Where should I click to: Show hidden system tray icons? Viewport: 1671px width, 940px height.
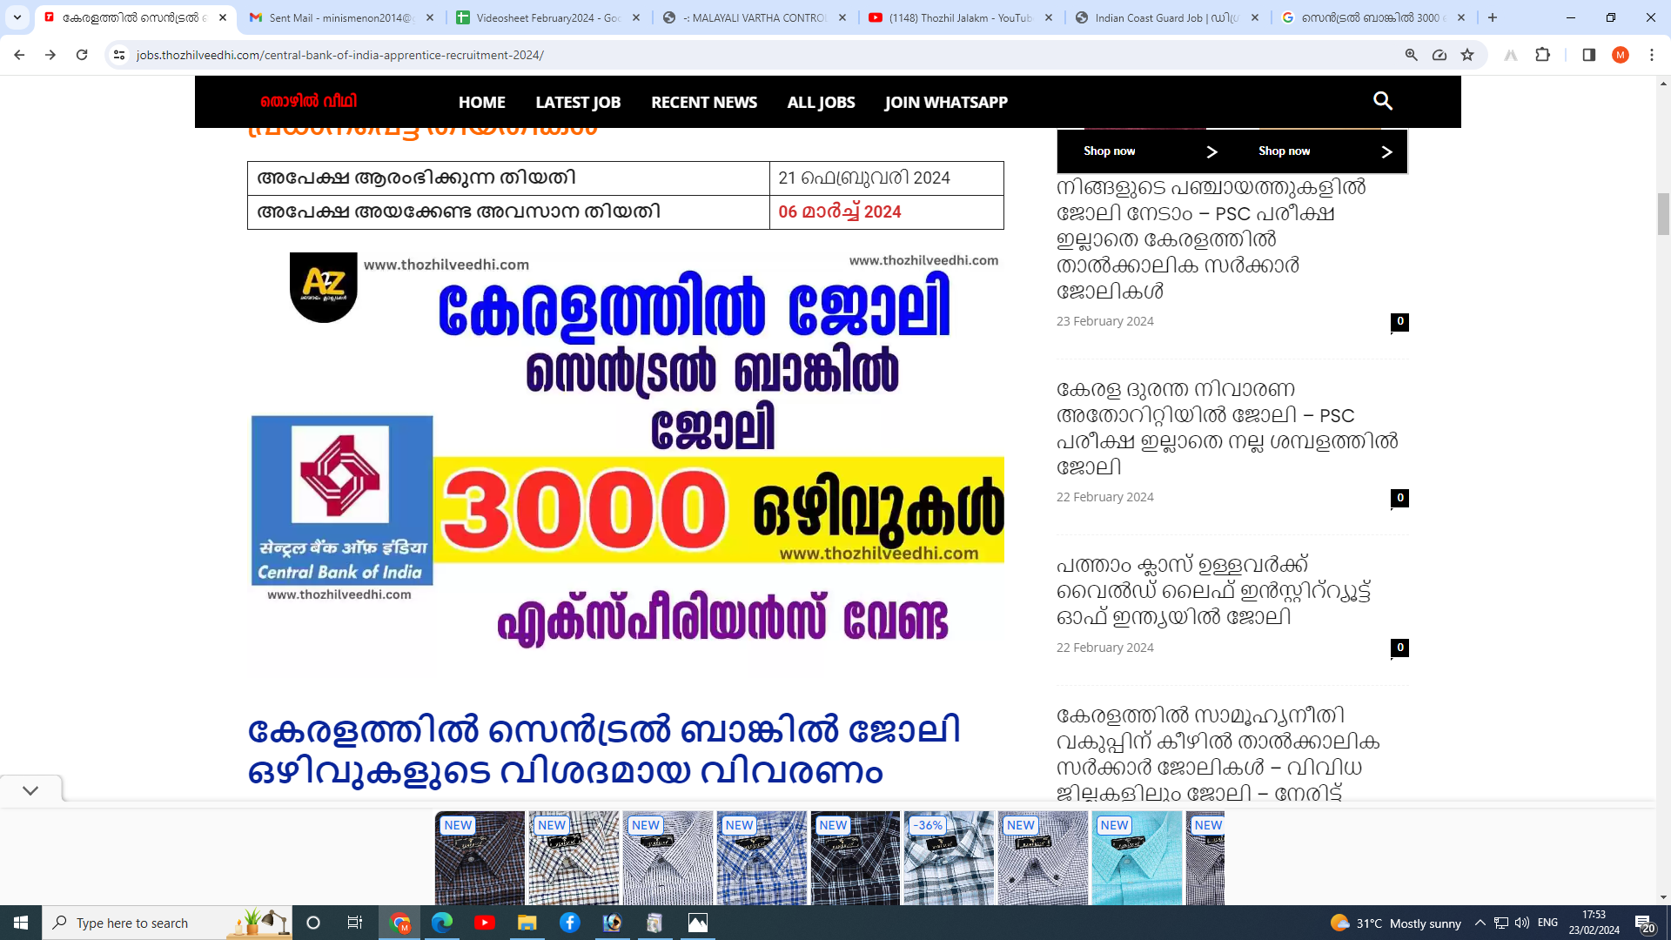pyautogui.click(x=1480, y=923)
